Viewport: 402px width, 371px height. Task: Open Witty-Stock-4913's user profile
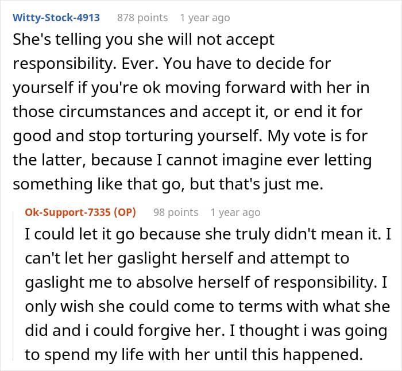click(x=56, y=17)
